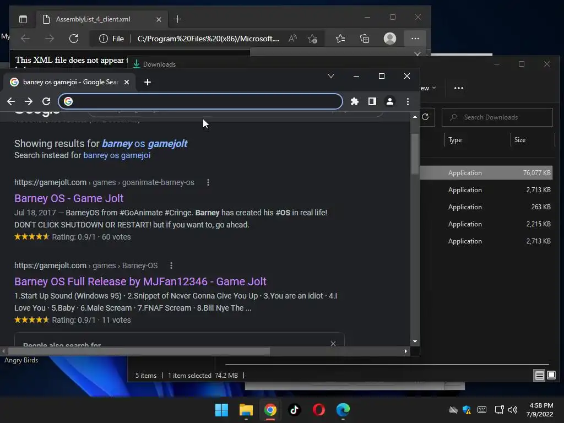Open the Edge tab actions menu icon
The height and width of the screenshot is (423, 564).
tap(23, 19)
